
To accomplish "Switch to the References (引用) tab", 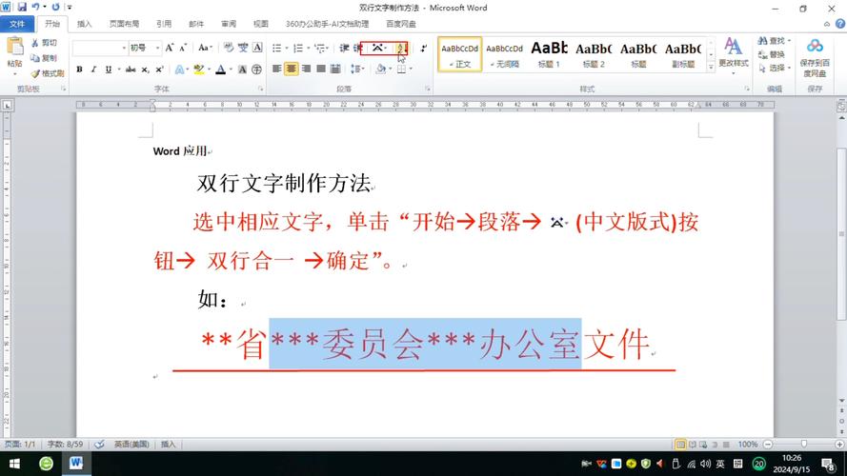I will (164, 24).
